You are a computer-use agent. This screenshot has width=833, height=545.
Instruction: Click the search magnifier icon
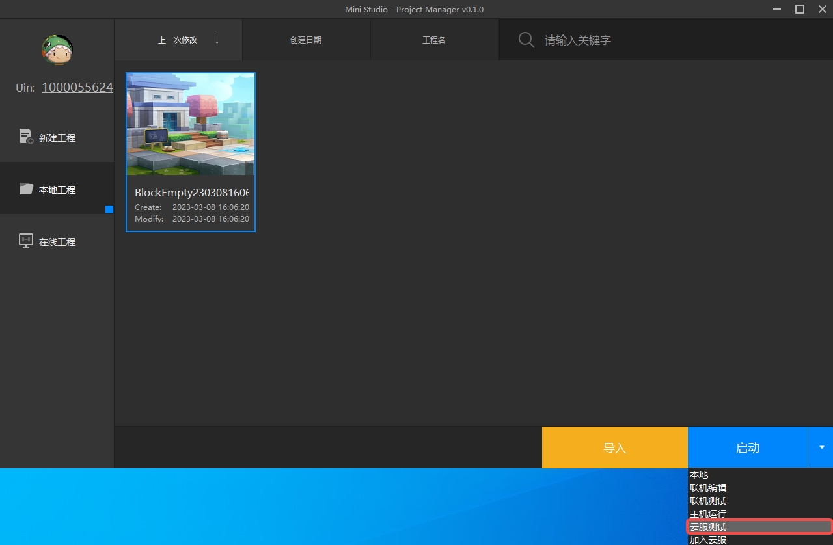click(x=526, y=40)
